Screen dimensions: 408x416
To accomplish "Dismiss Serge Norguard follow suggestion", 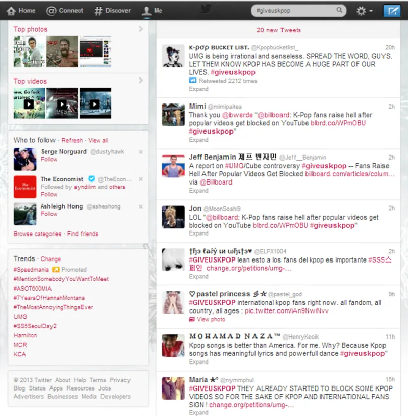I will (x=141, y=152).
